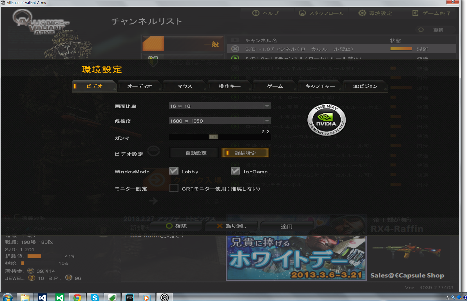This screenshot has width=467, height=301.
Task: Open the green Visual Studio taskbar icon
Action: tap(60, 297)
